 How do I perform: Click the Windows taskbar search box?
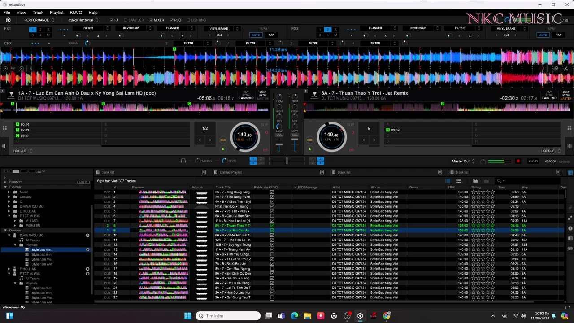tap(228, 316)
